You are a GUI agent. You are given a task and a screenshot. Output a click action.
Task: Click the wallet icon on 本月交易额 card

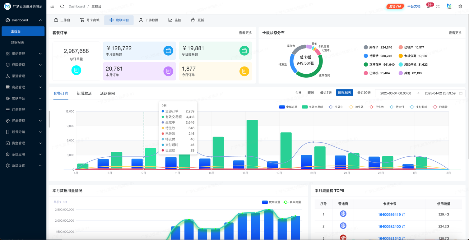[x=168, y=50]
